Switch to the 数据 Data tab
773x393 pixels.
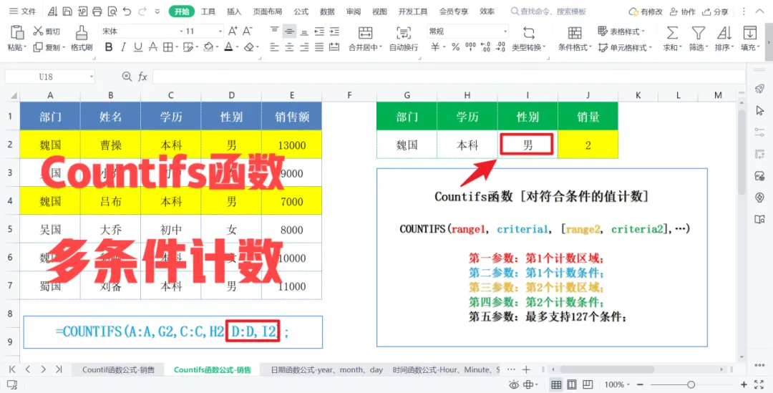point(327,11)
